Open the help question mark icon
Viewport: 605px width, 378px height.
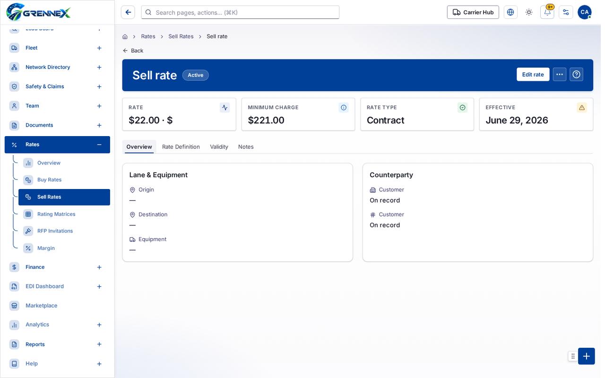point(576,74)
